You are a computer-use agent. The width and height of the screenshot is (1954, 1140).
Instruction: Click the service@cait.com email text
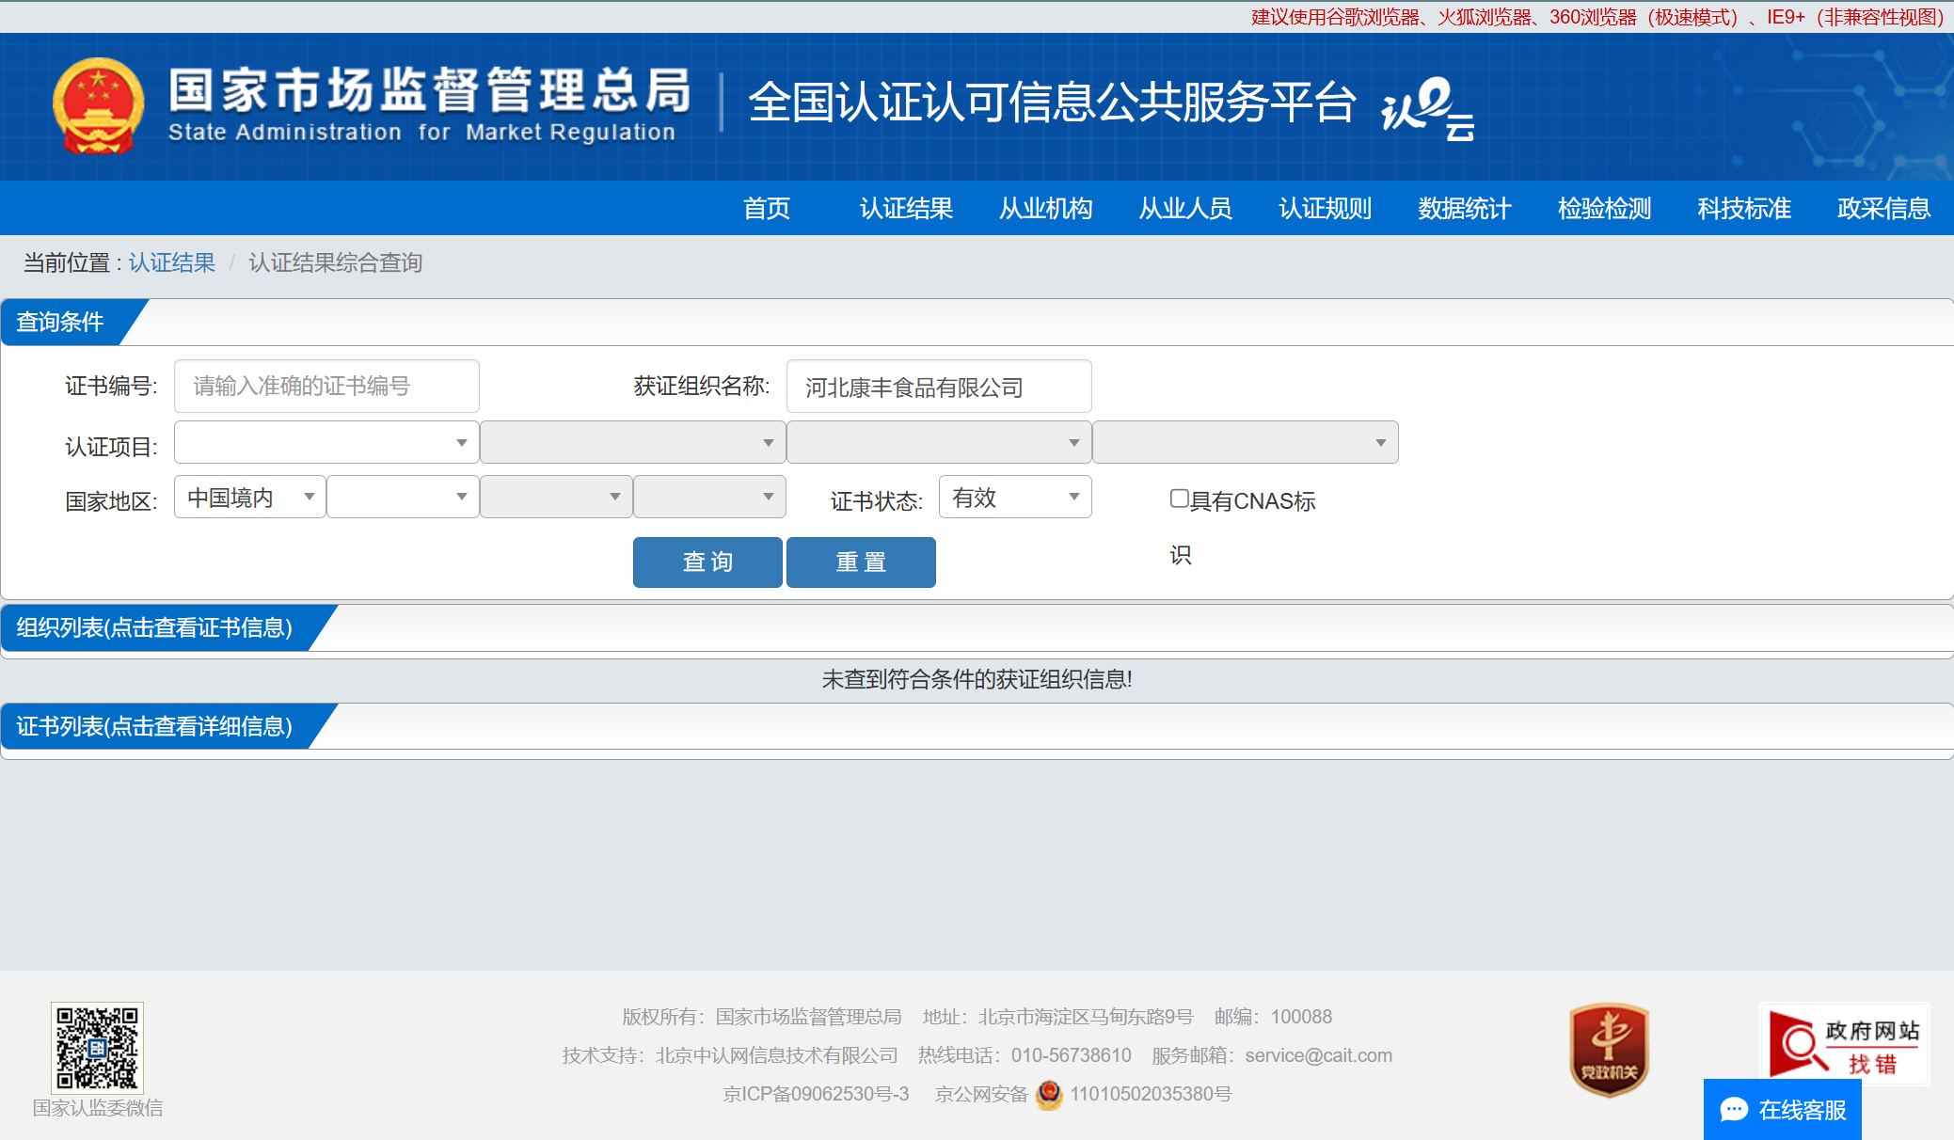(x=1319, y=1055)
